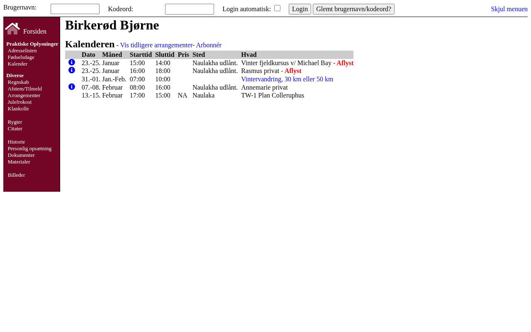The height and width of the screenshot is (332, 531).
Task: Focus the Brugernavn input field
Action: coord(75,9)
